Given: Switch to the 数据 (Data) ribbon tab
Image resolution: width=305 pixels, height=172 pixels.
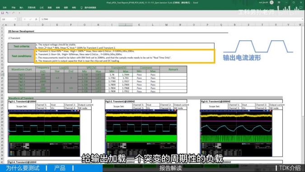Looking at the screenshot, I should 50,8.
